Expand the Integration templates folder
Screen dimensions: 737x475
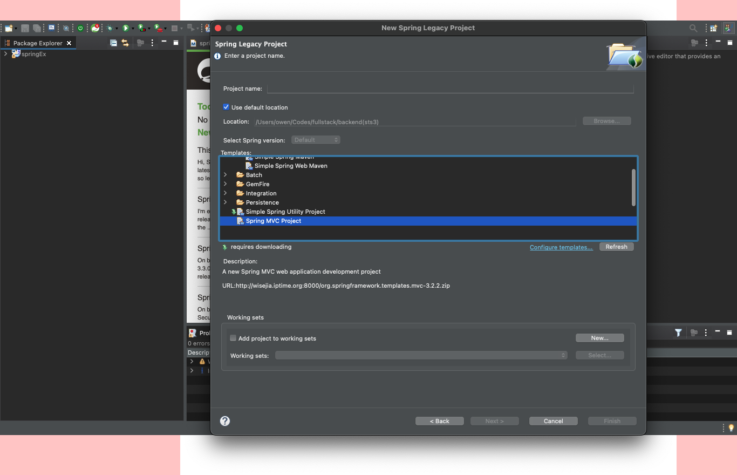point(225,193)
